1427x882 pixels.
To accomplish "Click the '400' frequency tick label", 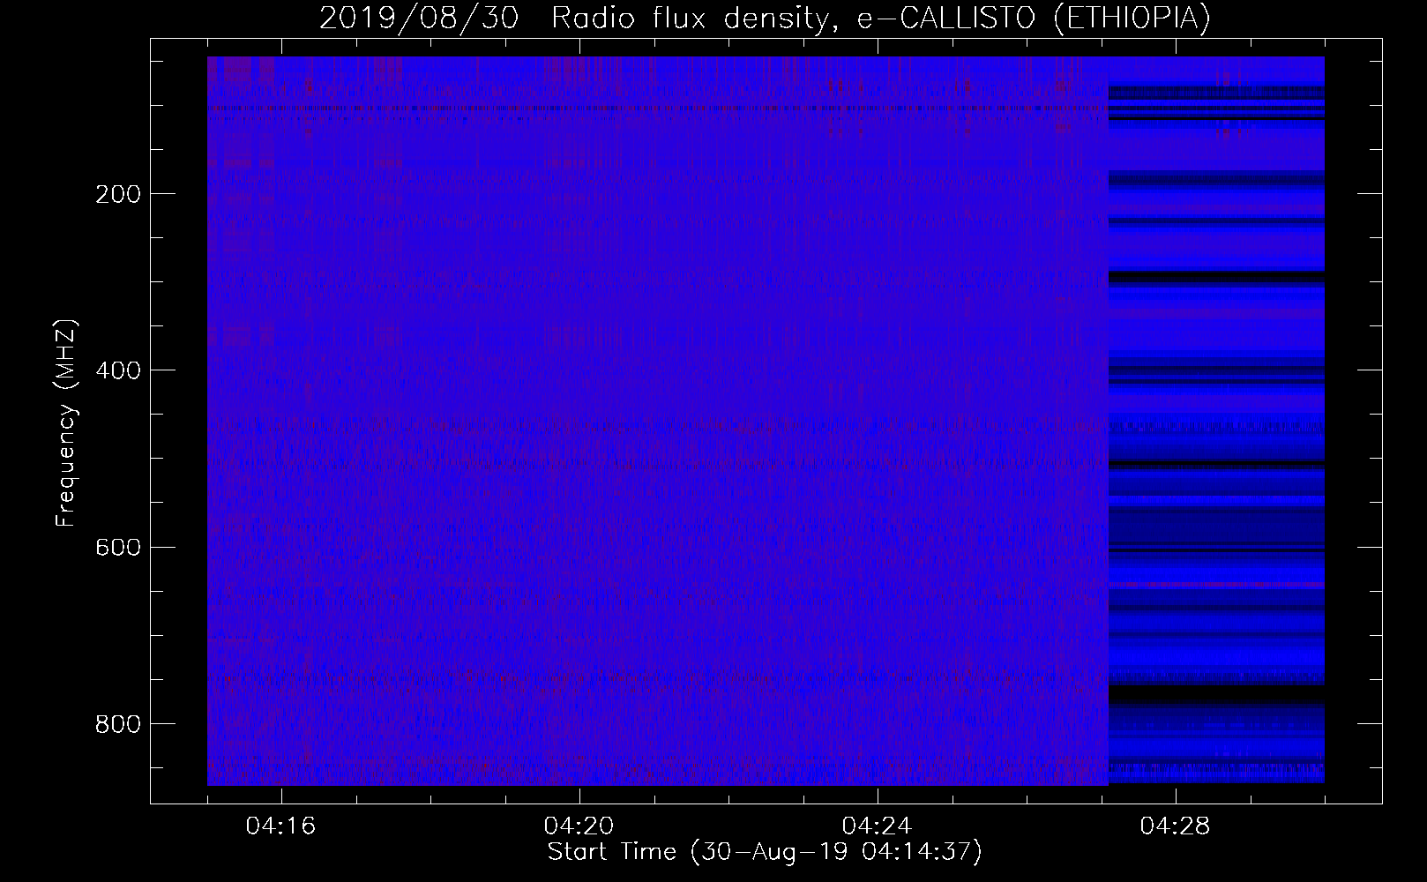I will (117, 370).
